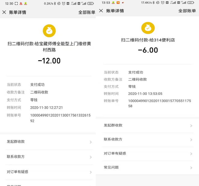
Task: Expand the chevron beside 对订单有疑惑 for the -12.00 bill
Action: coord(91,172)
